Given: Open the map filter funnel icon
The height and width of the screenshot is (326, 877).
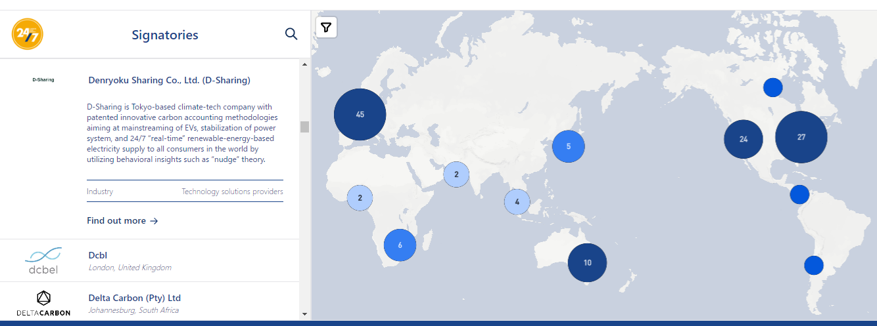Looking at the screenshot, I should (x=327, y=28).
